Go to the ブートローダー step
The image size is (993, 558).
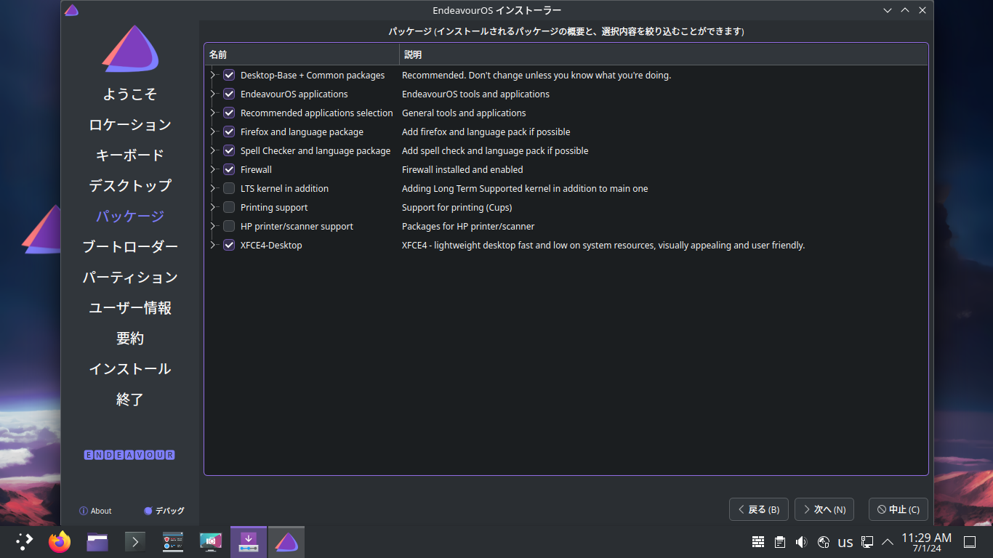click(130, 247)
